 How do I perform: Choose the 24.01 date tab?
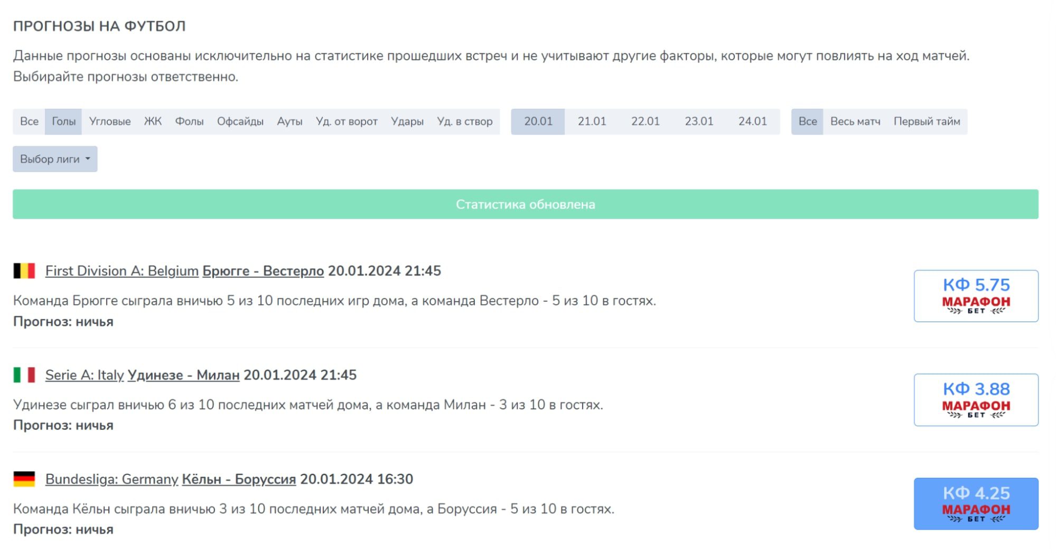[x=753, y=121]
